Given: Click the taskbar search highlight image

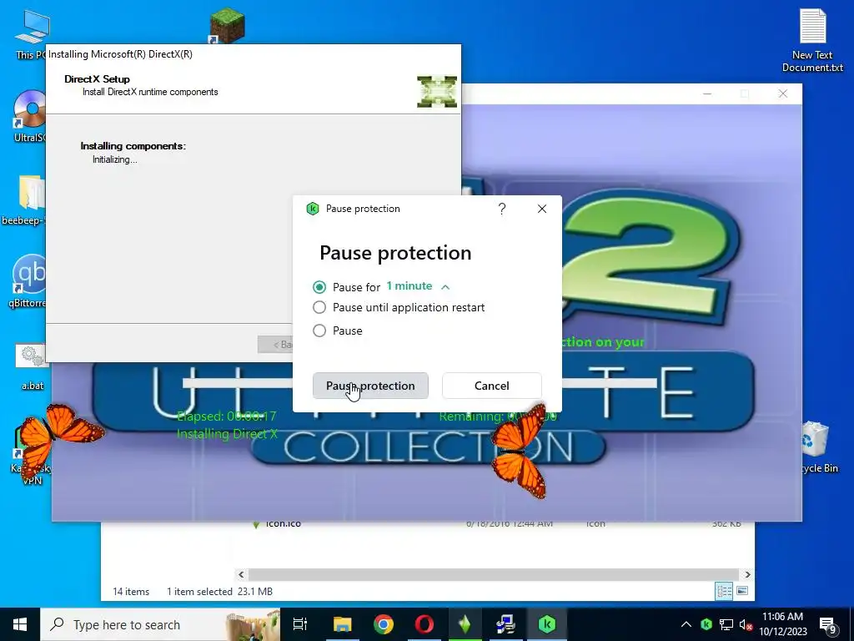Looking at the screenshot, I should pos(253,624).
